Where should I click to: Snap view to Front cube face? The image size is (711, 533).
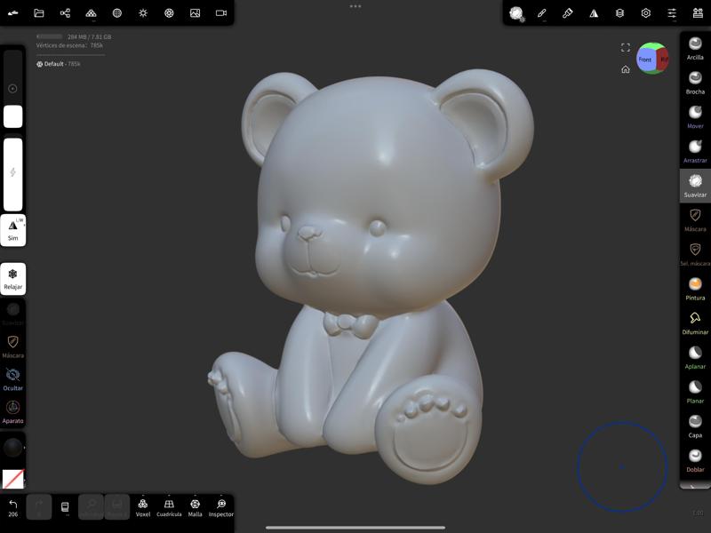tap(645, 60)
